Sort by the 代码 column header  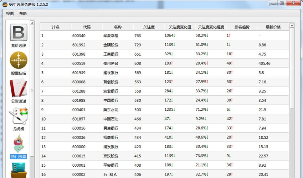(87, 27)
